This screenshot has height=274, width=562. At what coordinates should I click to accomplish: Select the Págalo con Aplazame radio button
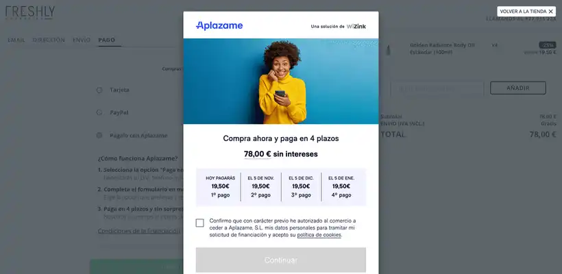point(99,136)
